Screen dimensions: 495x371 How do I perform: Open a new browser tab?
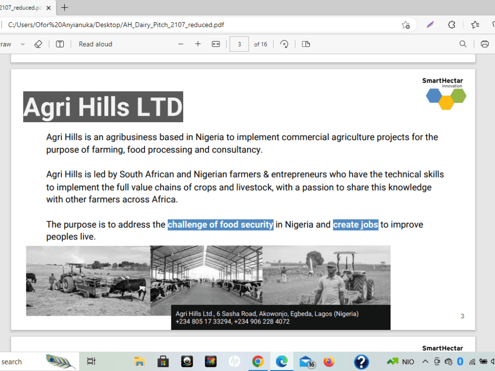point(64,7)
